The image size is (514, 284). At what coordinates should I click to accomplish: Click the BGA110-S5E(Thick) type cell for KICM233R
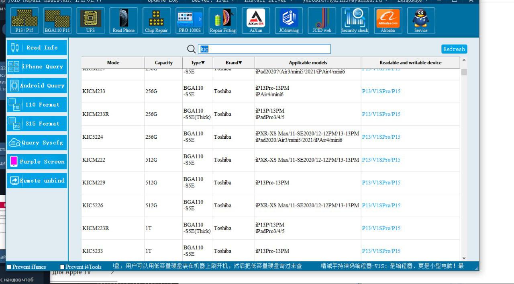click(198, 114)
